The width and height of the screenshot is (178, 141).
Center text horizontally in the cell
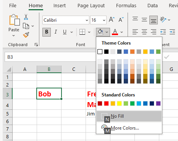tap(144, 32)
